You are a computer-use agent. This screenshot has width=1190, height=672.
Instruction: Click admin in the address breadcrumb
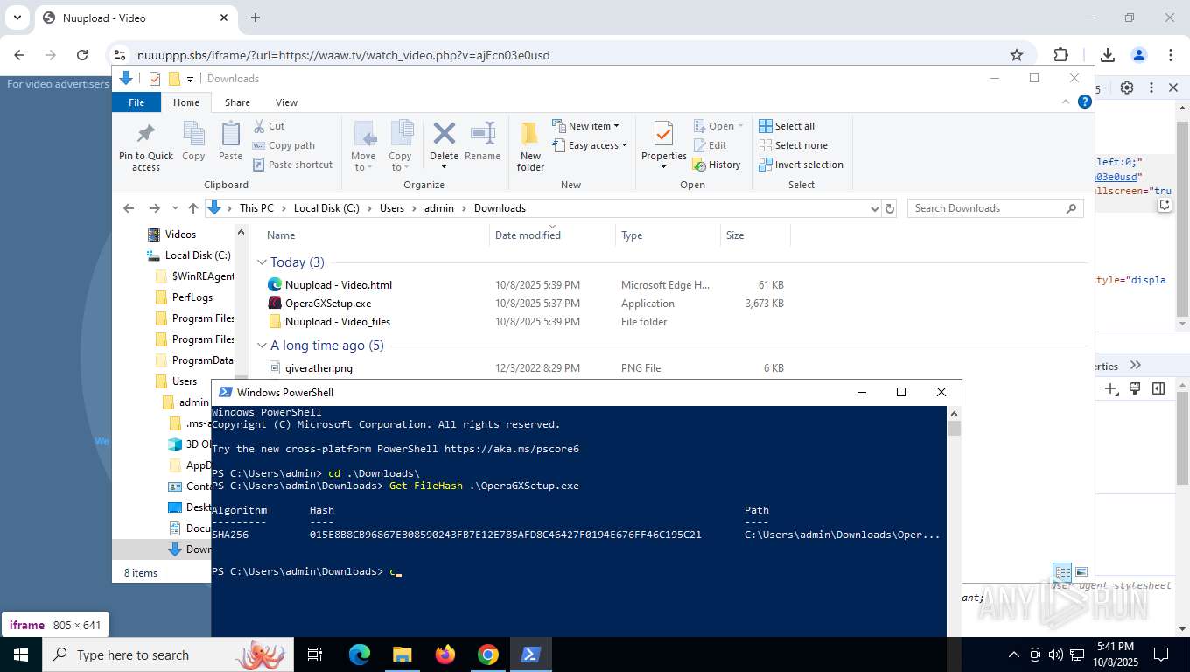(x=439, y=208)
